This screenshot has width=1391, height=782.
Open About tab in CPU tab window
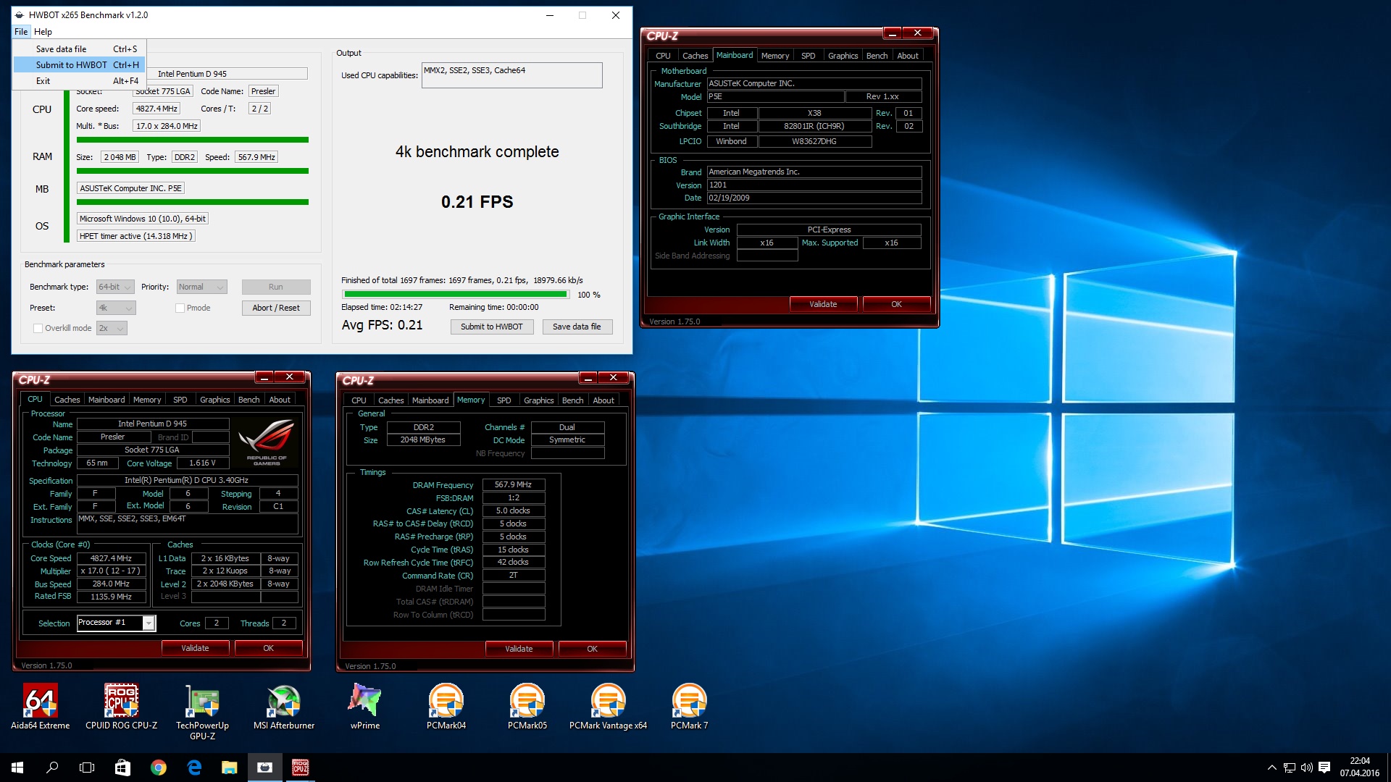point(280,400)
